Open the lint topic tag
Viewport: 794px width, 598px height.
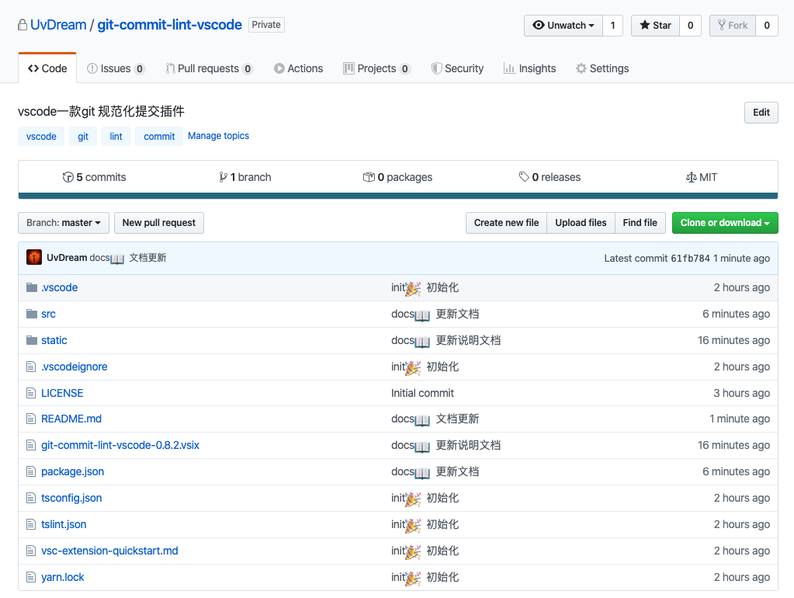(x=116, y=137)
